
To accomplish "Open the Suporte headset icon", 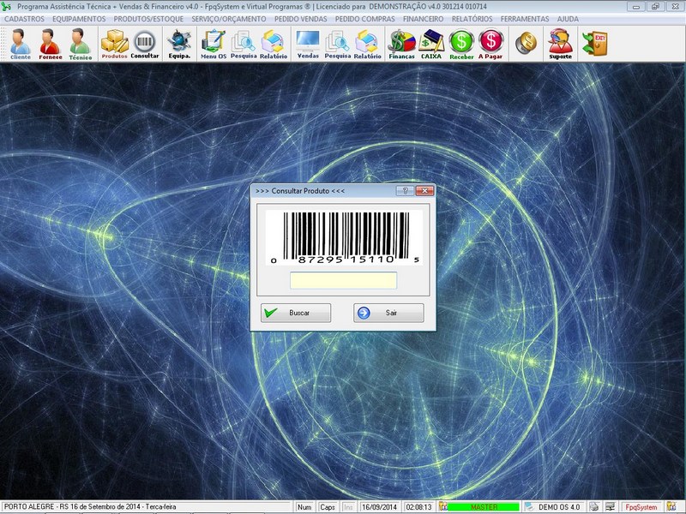I will 561,44.
